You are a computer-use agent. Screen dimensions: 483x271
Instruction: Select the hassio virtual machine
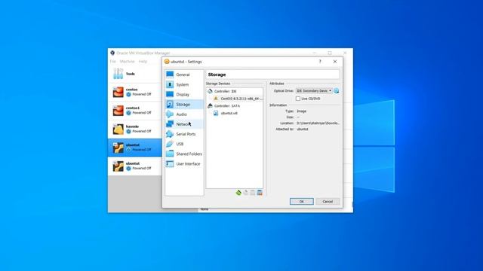click(134, 129)
